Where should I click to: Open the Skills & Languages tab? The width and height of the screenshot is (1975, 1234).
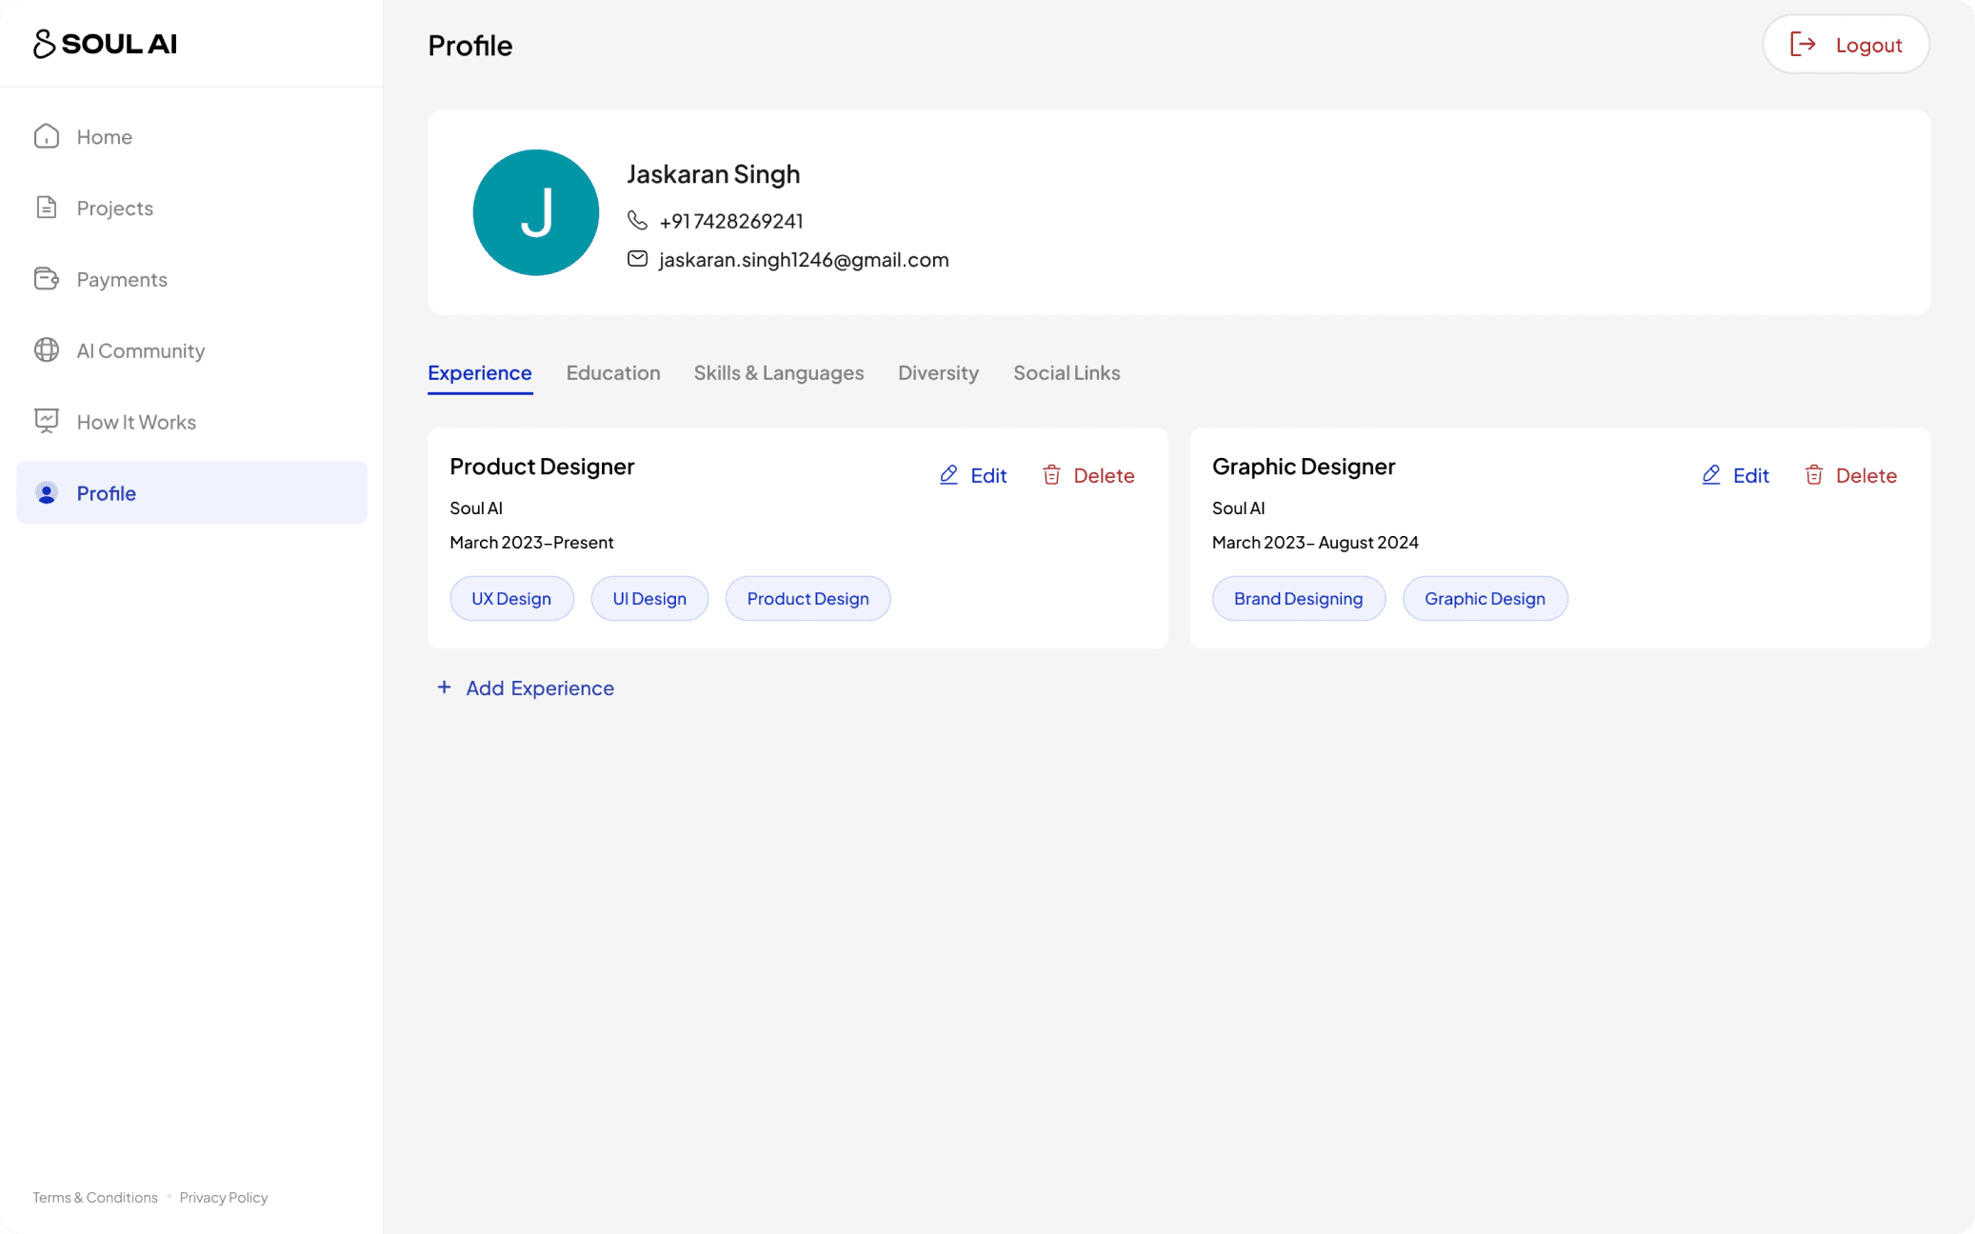[x=778, y=372]
